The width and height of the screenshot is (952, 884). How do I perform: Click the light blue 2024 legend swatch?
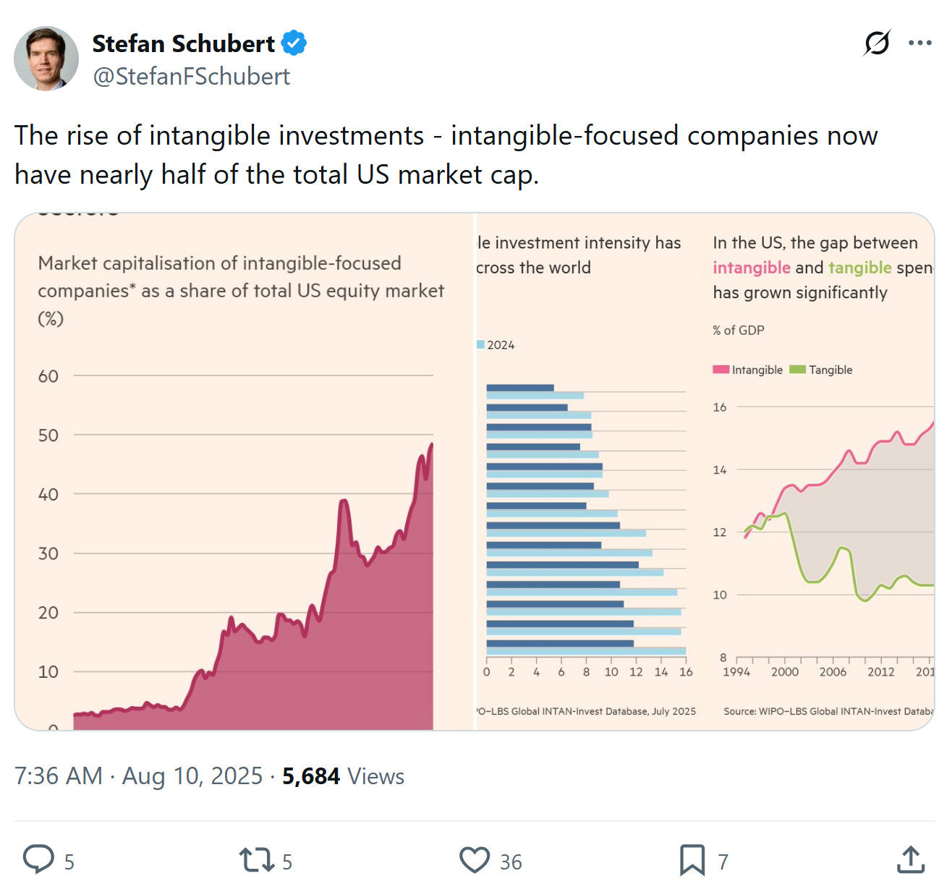point(480,345)
